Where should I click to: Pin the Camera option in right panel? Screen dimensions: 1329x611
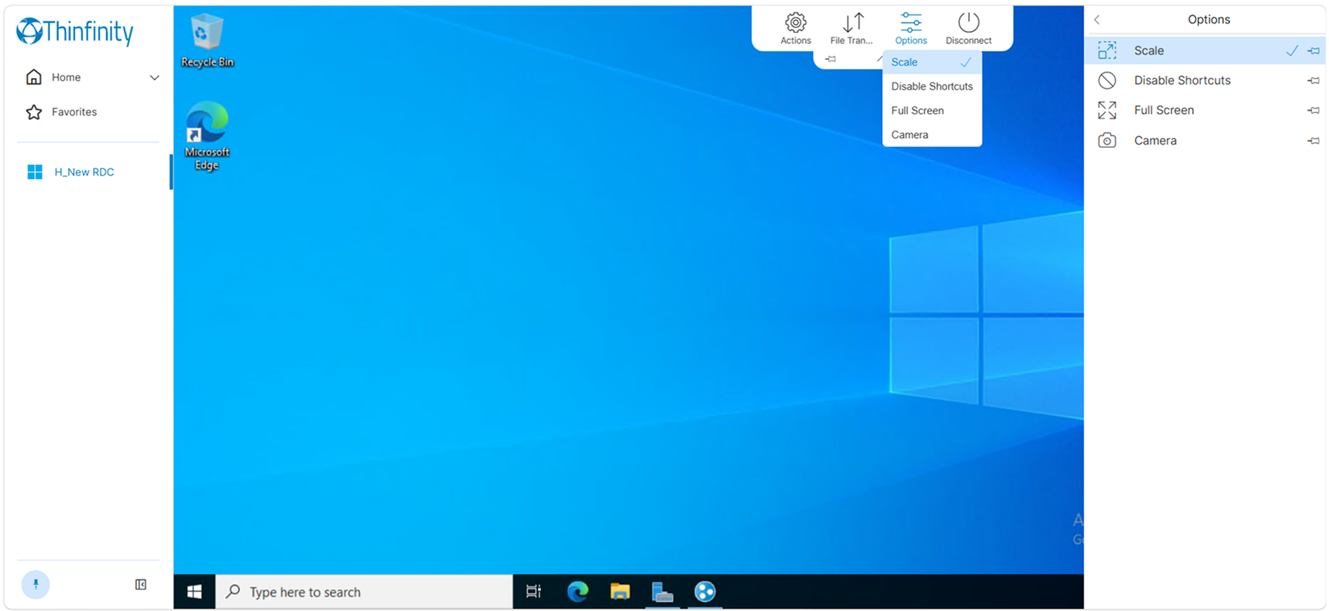pyautogui.click(x=1313, y=140)
